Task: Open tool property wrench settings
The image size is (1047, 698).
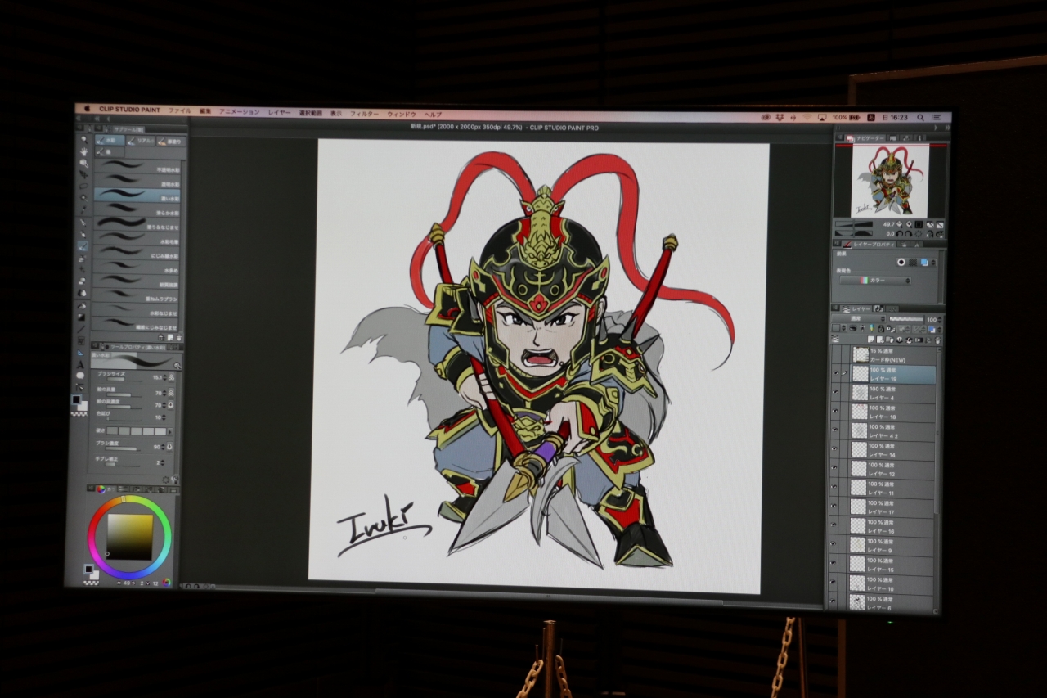Action: (173, 480)
